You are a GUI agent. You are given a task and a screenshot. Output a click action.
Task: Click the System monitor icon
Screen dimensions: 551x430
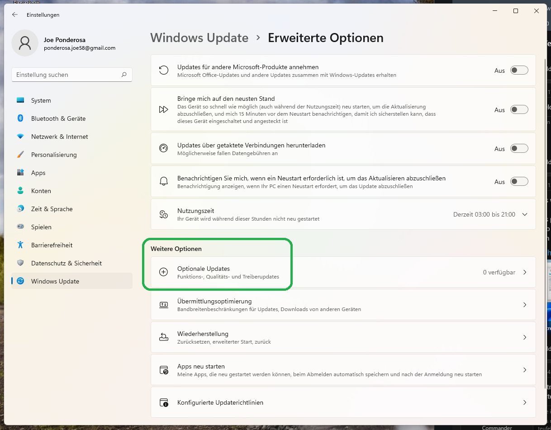20,100
